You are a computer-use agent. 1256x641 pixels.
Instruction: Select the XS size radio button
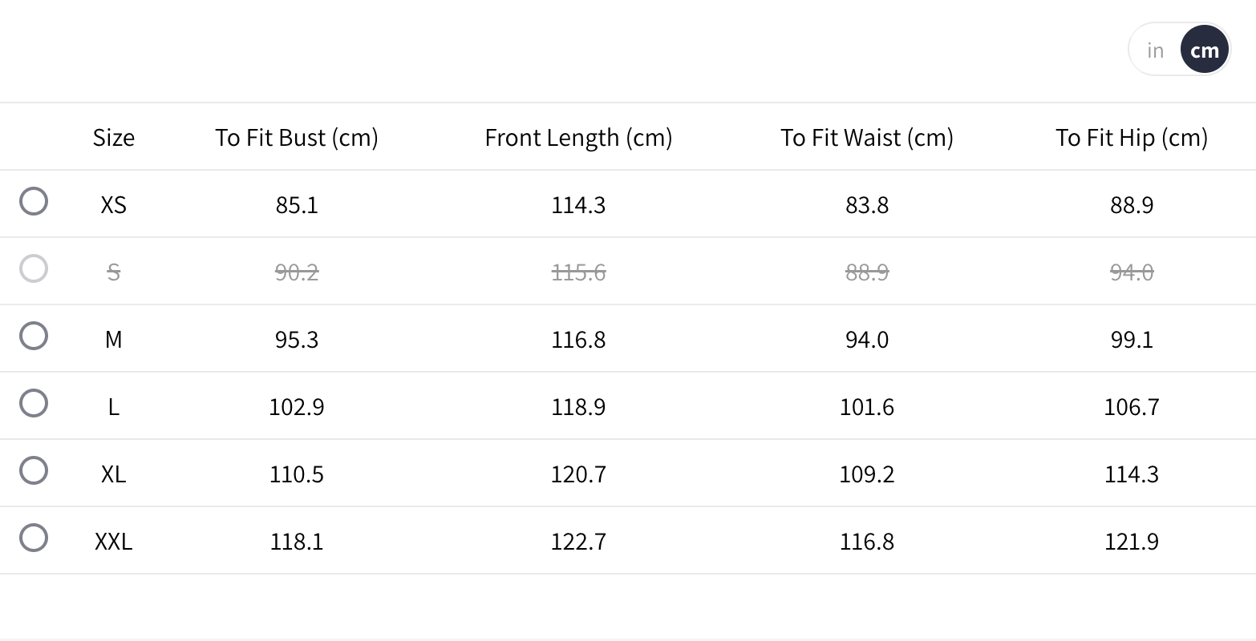point(34,201)
